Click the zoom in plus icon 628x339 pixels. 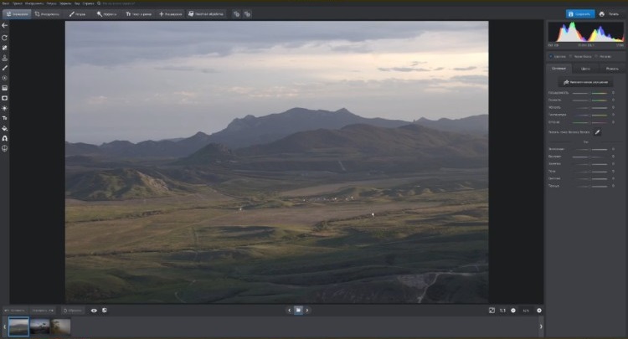[538, 311]
